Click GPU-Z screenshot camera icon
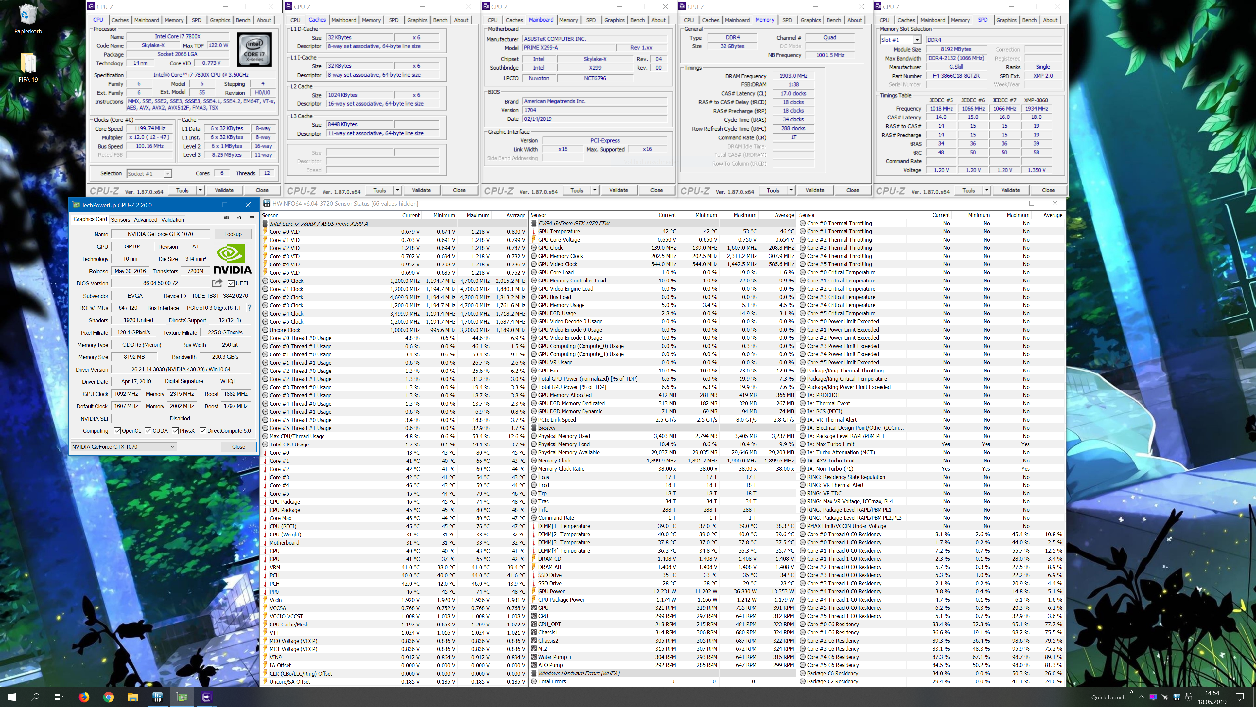The image size is (1256, 707). pyautogui.click(x=226, y=218)
